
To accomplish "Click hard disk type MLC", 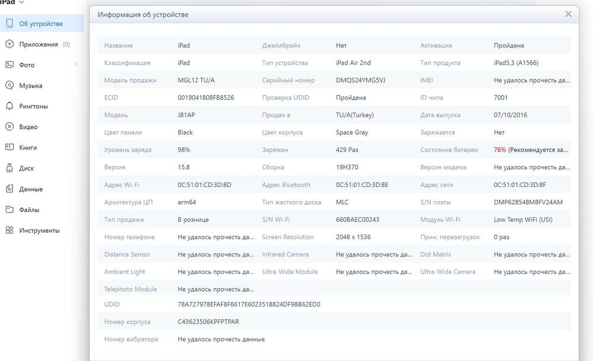I will 342,202.
